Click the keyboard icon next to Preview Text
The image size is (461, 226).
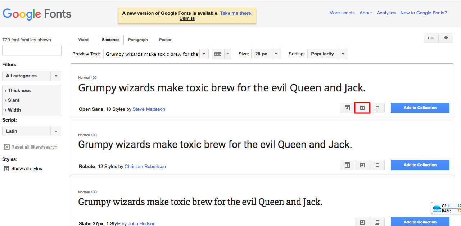tap(218, 54)
